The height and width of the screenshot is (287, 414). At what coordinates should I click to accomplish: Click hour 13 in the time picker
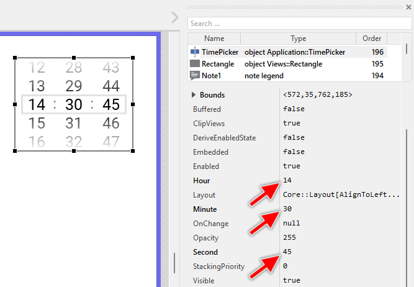[x=37, y=86]
